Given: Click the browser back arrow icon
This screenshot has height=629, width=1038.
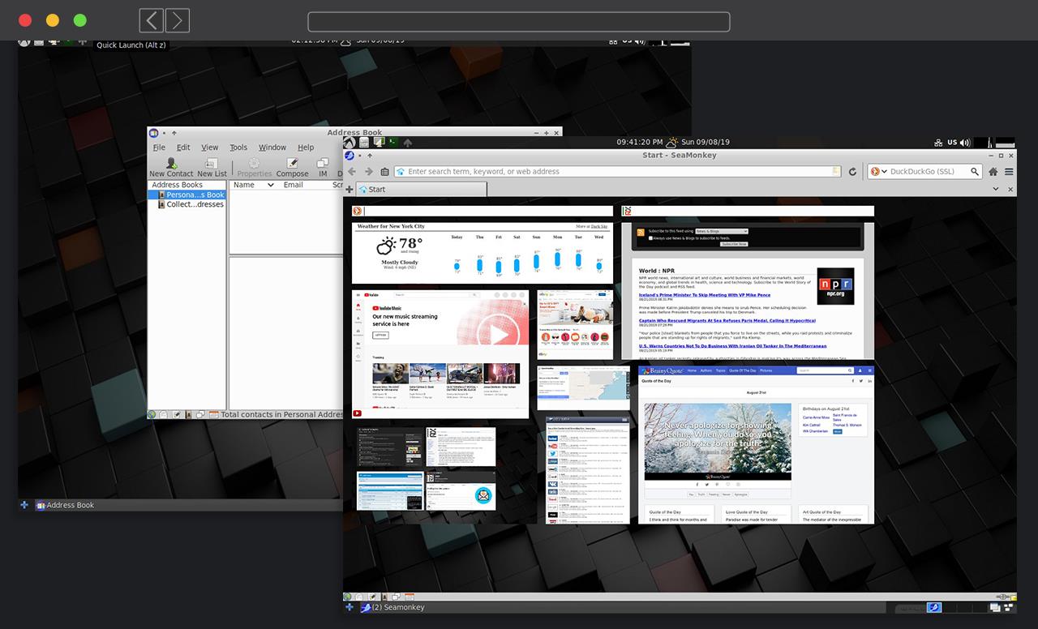Looking at the screenshot, I should point(352,172).
